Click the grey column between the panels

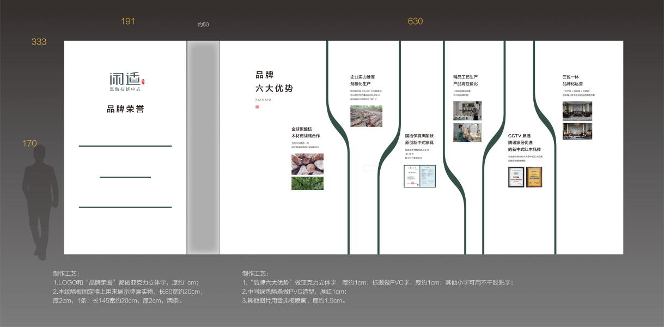203,147
